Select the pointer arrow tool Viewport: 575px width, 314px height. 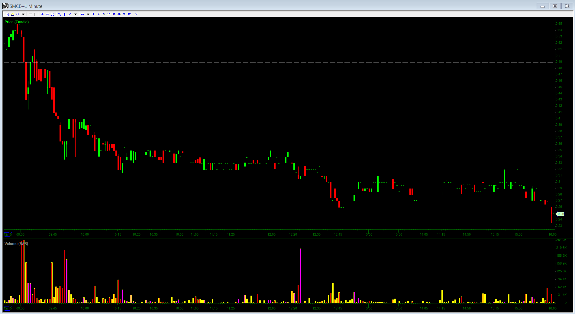(x=60, y=14)
